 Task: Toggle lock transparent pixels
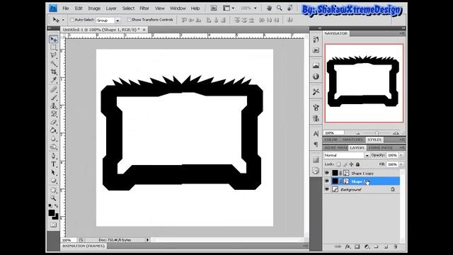pyautogui.click(x=338, y=164)
